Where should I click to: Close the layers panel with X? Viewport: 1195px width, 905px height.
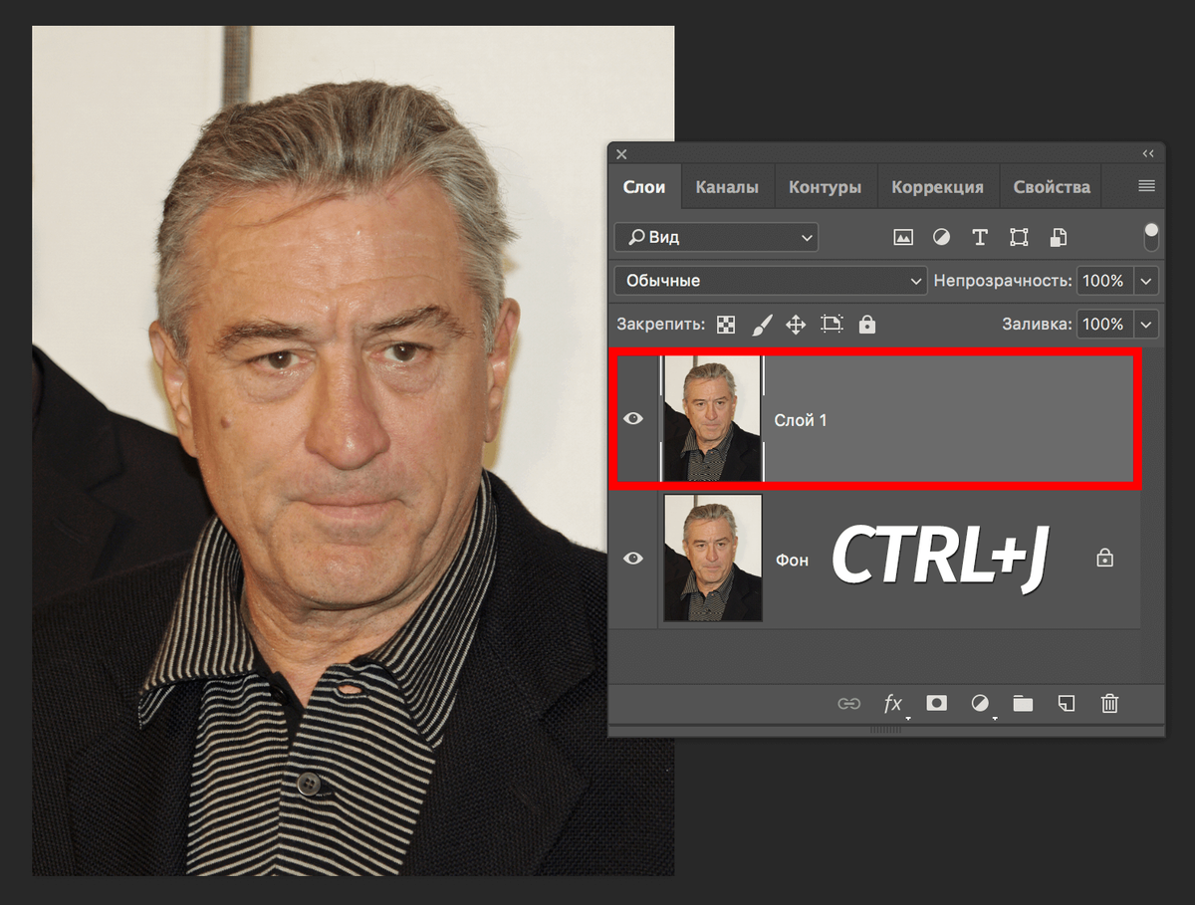click(621, 154)
